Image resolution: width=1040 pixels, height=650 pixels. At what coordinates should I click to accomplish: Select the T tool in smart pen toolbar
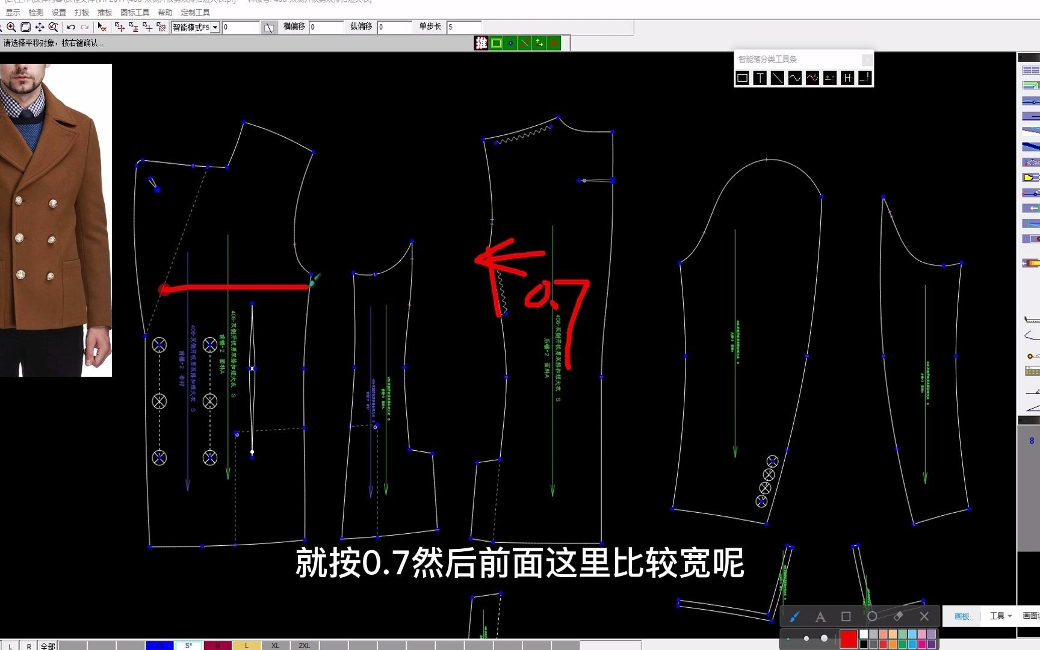[x=760, y=78]
